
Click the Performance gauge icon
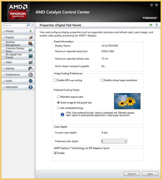[x=30, y=75]
